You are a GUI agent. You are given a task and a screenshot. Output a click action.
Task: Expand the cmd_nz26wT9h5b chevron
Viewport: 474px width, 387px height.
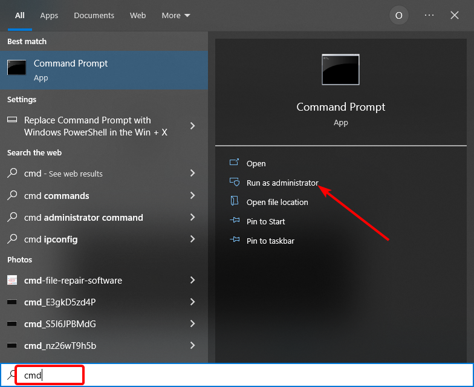click(192, 345)
